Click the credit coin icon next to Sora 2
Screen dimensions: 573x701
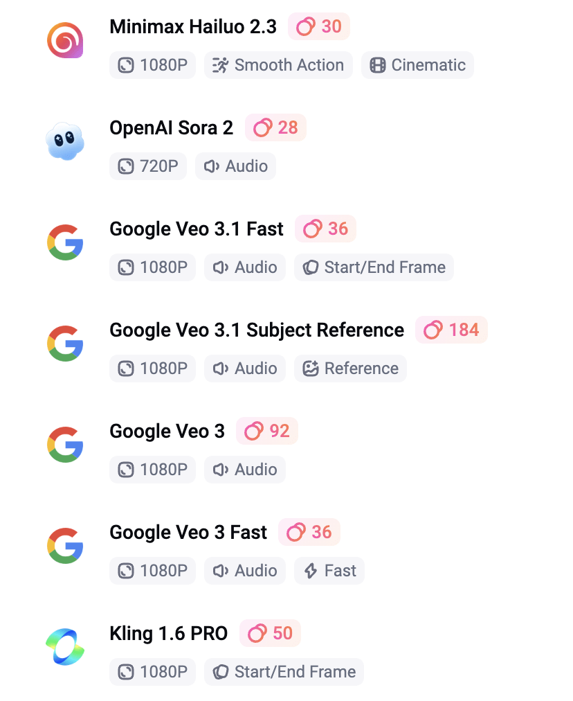point(262,128)
